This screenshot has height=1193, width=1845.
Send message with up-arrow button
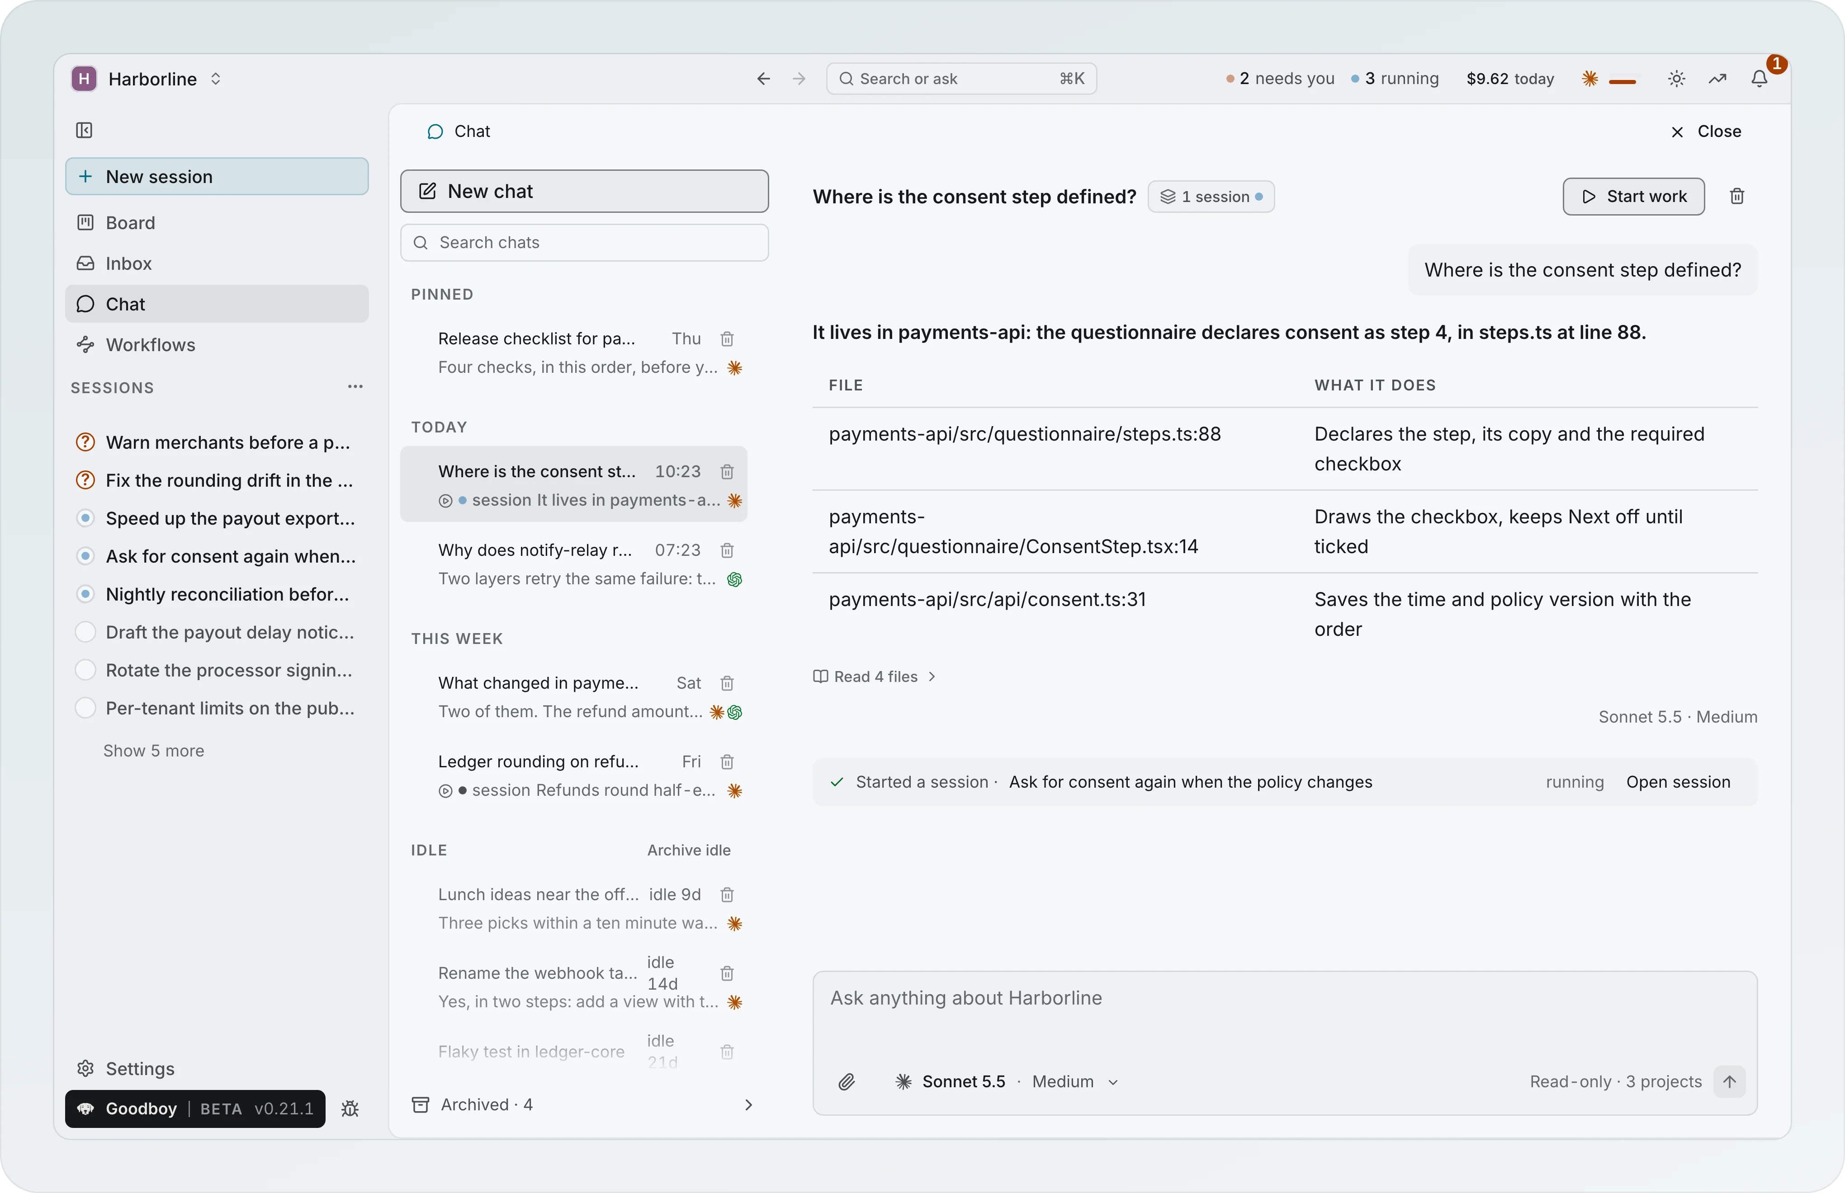[1730, 1082]
